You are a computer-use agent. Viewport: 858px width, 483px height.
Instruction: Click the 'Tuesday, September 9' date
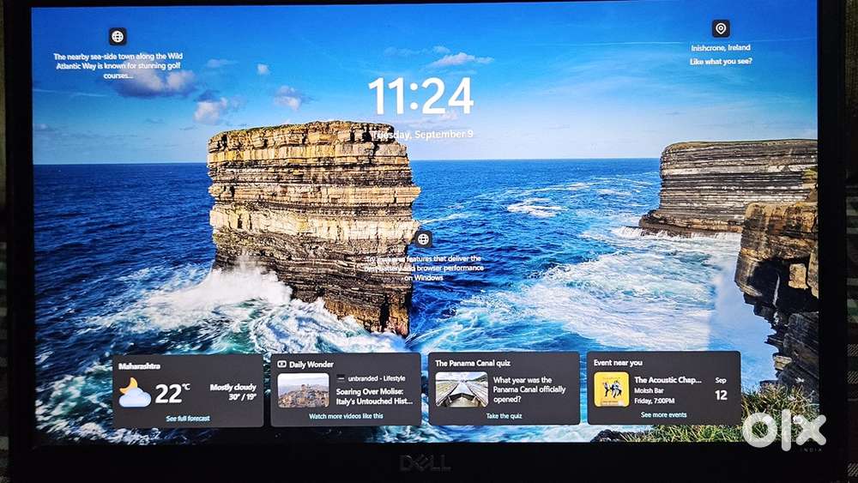422,135
